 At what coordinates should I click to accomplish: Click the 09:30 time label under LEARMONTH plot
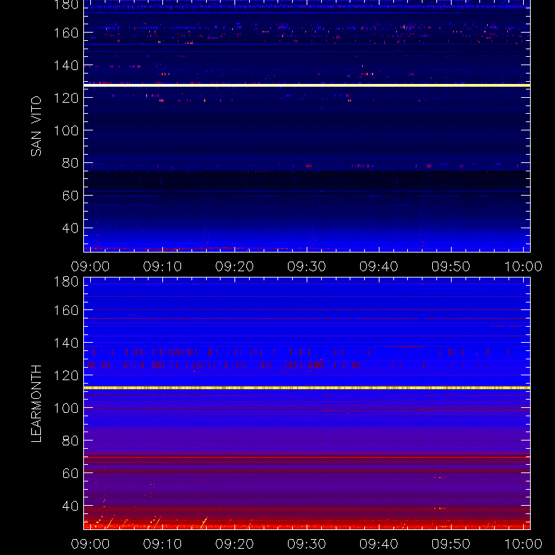[307, 544]
